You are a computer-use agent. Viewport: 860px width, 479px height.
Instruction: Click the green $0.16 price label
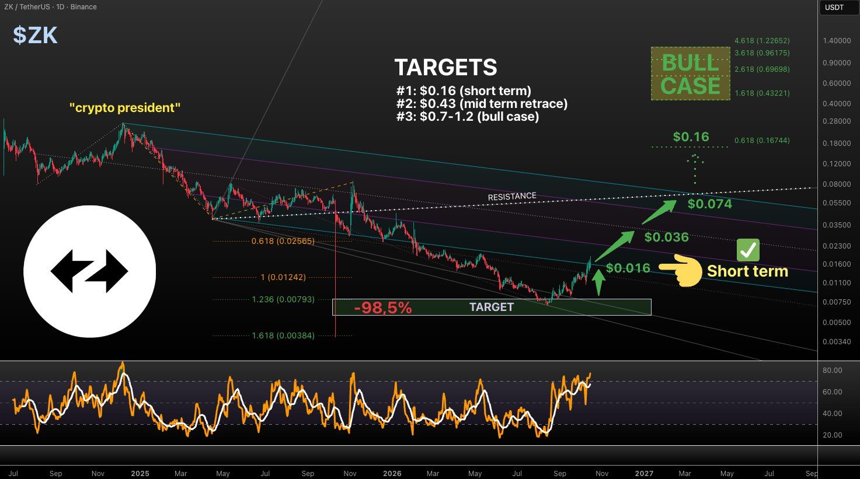tap(691, 137)
